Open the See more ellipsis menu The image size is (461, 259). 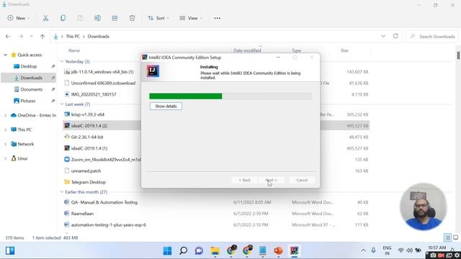pyautogui.click(x=217, y=18)
